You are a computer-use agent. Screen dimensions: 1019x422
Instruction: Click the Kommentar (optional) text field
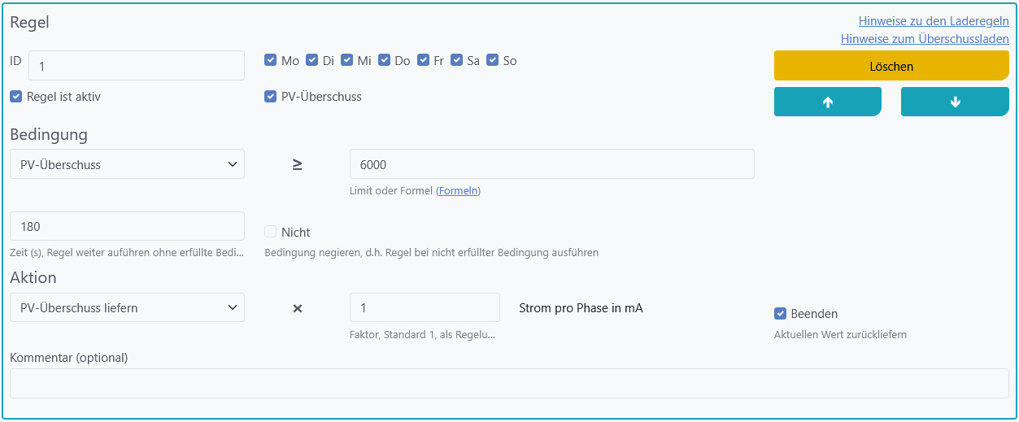[509, 383]
